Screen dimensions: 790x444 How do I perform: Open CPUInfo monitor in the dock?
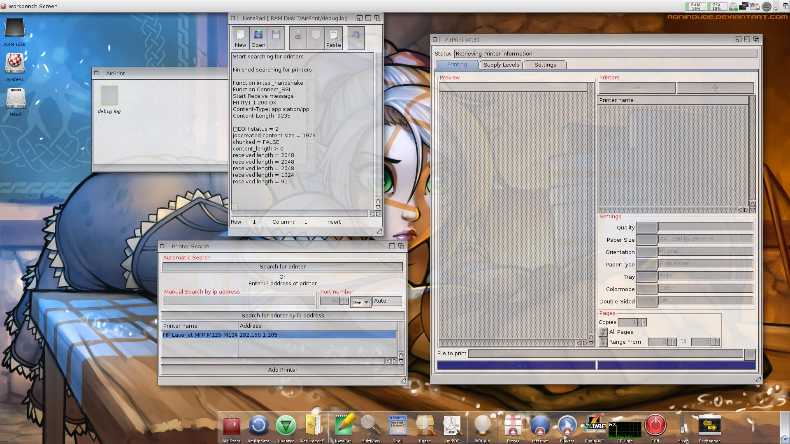pyautogui.click(x=625, y=430)
